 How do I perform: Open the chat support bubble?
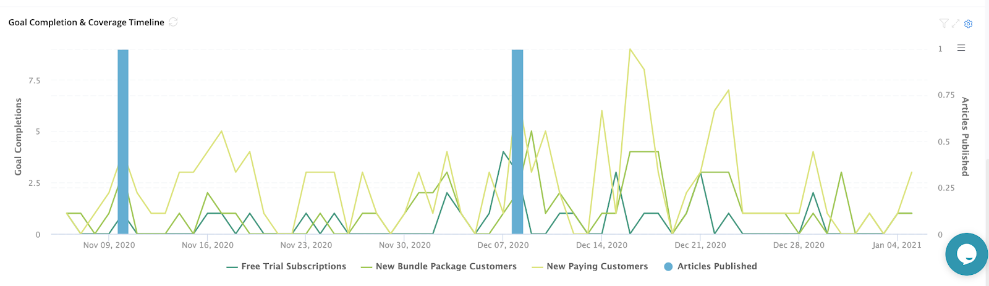click(966, 254)
